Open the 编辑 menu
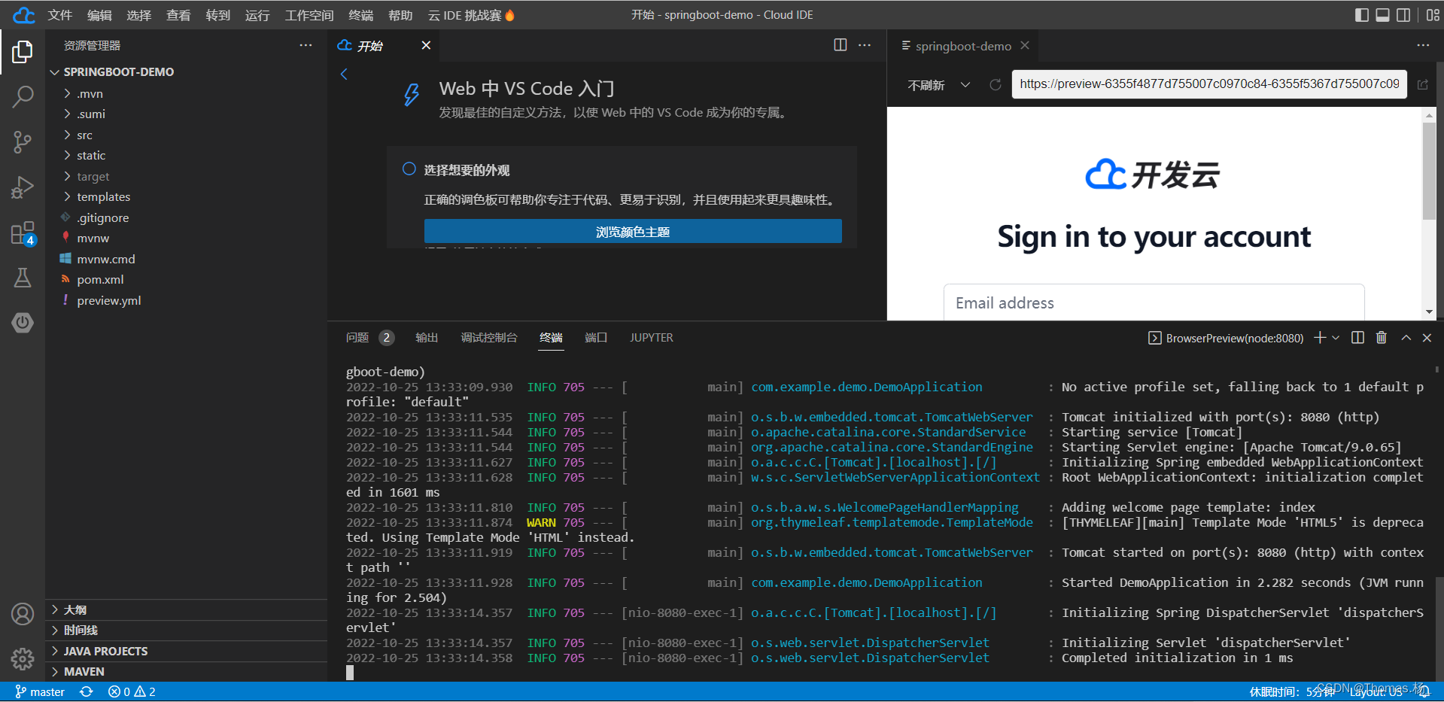This screenshot has width=1444, height=702. 99,15
